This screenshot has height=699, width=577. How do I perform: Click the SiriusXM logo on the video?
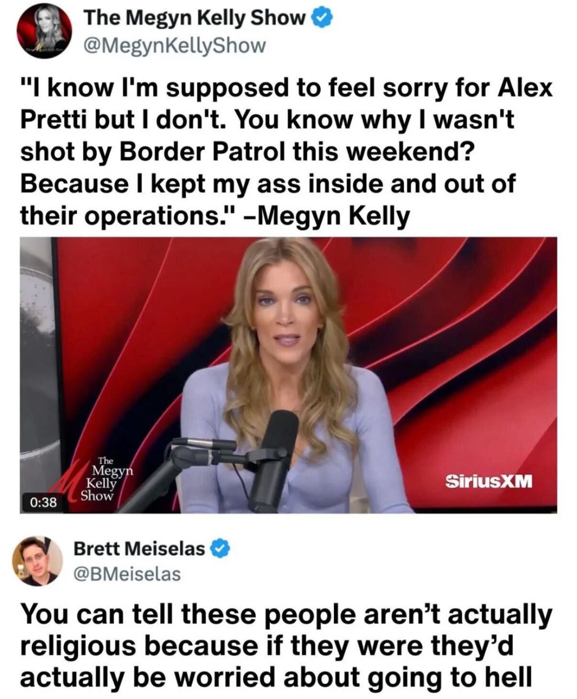(489, 481)
